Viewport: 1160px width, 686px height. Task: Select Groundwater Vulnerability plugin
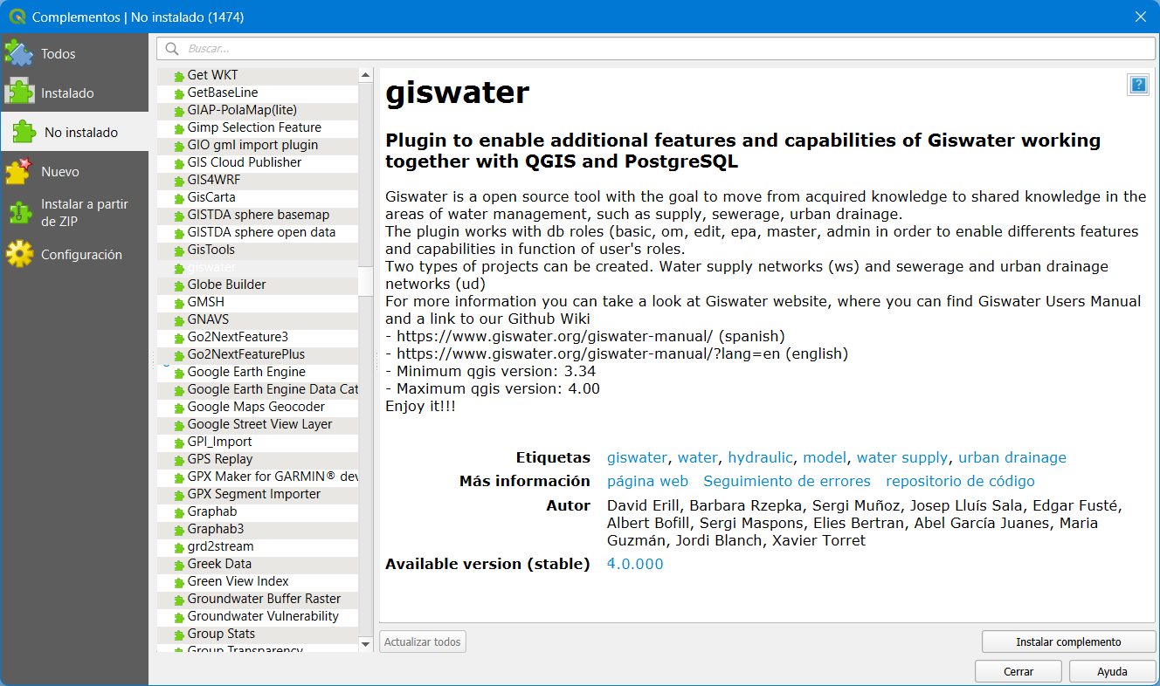258,616
